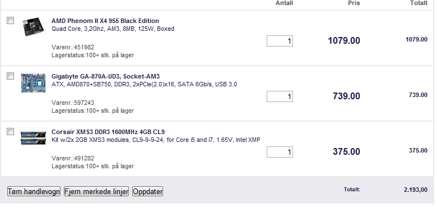Empty the cart with Tøm handlevogn
437x212 pixels.
[x=34, y=191]
